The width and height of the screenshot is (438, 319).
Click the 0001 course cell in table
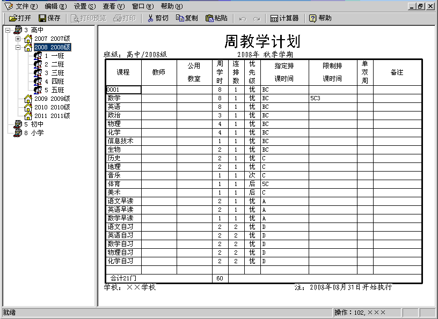point(123,90)
